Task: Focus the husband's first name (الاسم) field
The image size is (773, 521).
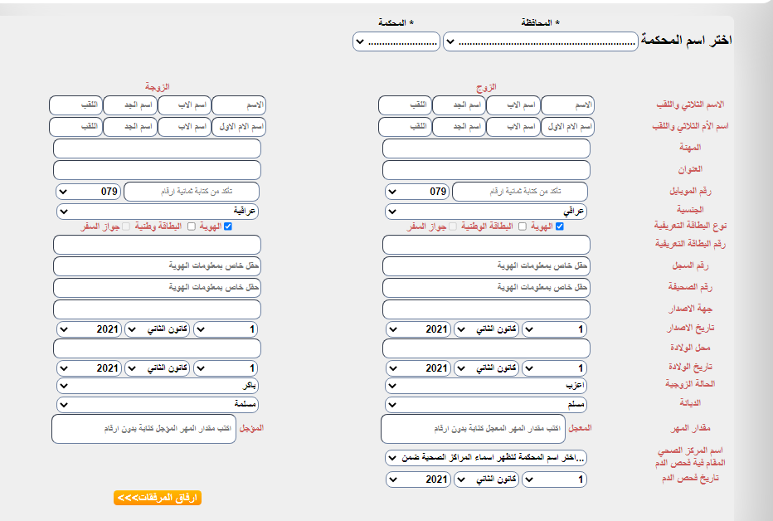Action: point(567,105)
